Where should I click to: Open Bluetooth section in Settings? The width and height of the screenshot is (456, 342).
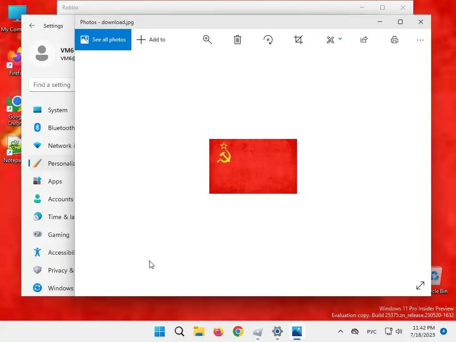52,128
